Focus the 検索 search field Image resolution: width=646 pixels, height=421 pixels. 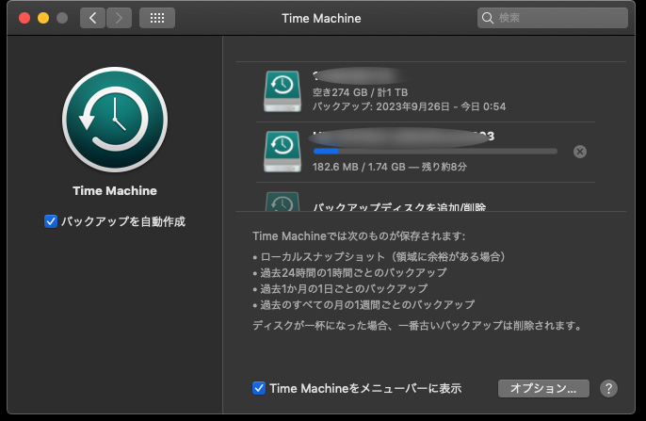552,18
